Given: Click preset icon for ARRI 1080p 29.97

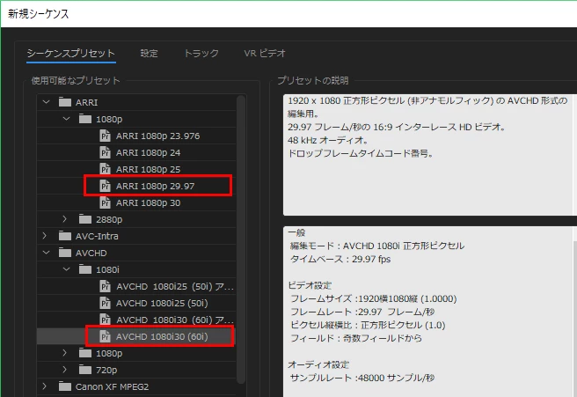Looking at the screenshot, I should [106, 186].
